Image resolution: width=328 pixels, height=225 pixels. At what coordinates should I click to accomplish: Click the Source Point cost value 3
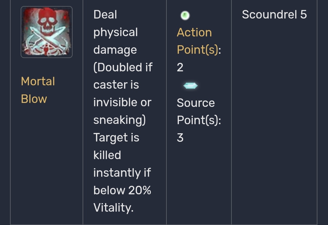tap(180, 138)
